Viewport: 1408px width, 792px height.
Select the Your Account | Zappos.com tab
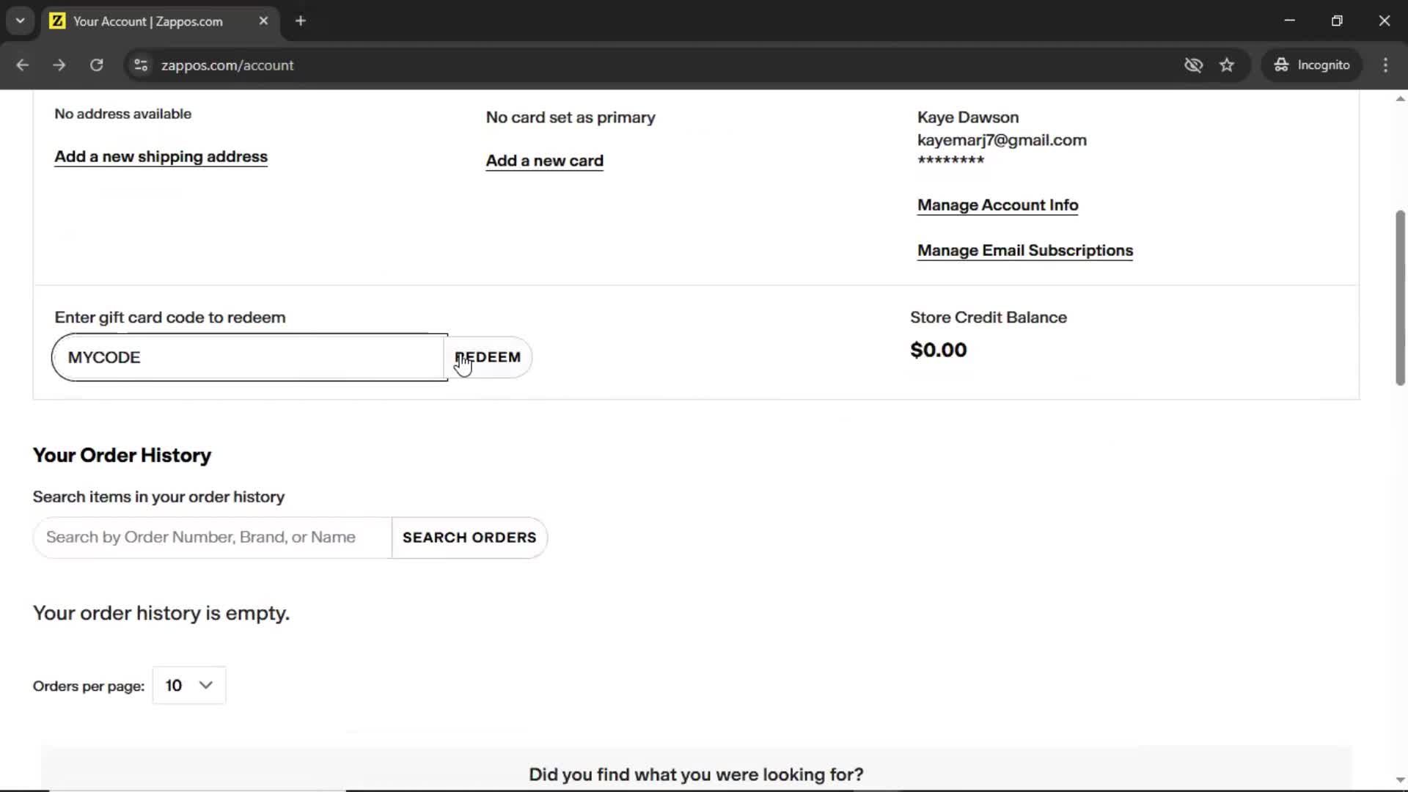pos(160,21)
